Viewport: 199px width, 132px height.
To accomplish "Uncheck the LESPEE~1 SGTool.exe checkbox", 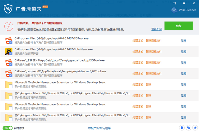I will tap(11, 64).
